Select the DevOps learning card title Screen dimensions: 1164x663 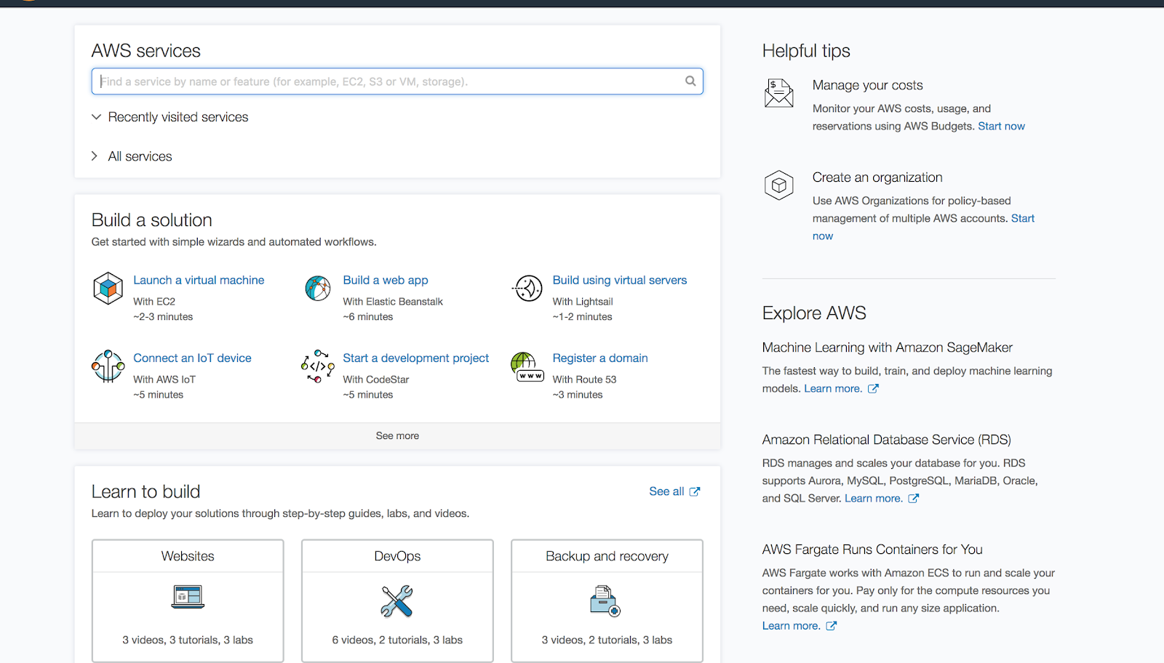click(397, 556)
